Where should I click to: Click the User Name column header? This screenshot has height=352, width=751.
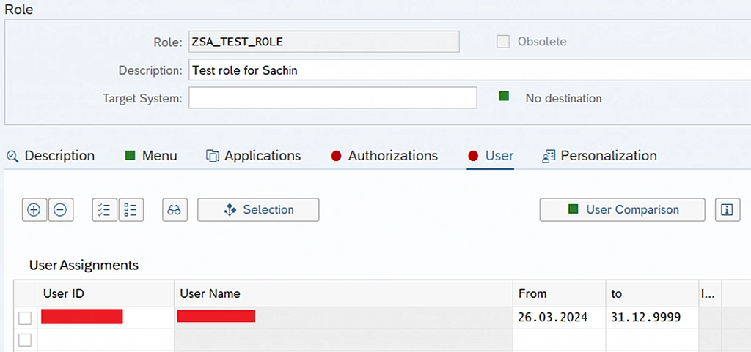pos(343,293)
